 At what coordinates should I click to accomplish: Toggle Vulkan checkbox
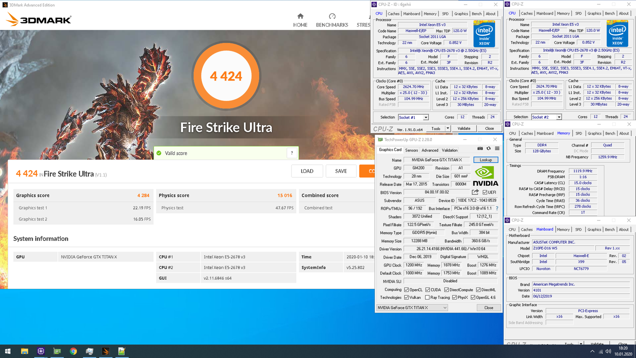pos(406,297)
